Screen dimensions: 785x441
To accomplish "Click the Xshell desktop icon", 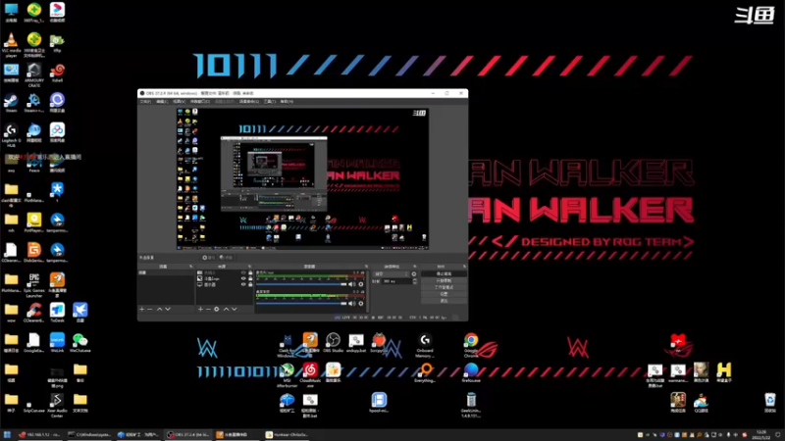I will click(x=57, y=73).
